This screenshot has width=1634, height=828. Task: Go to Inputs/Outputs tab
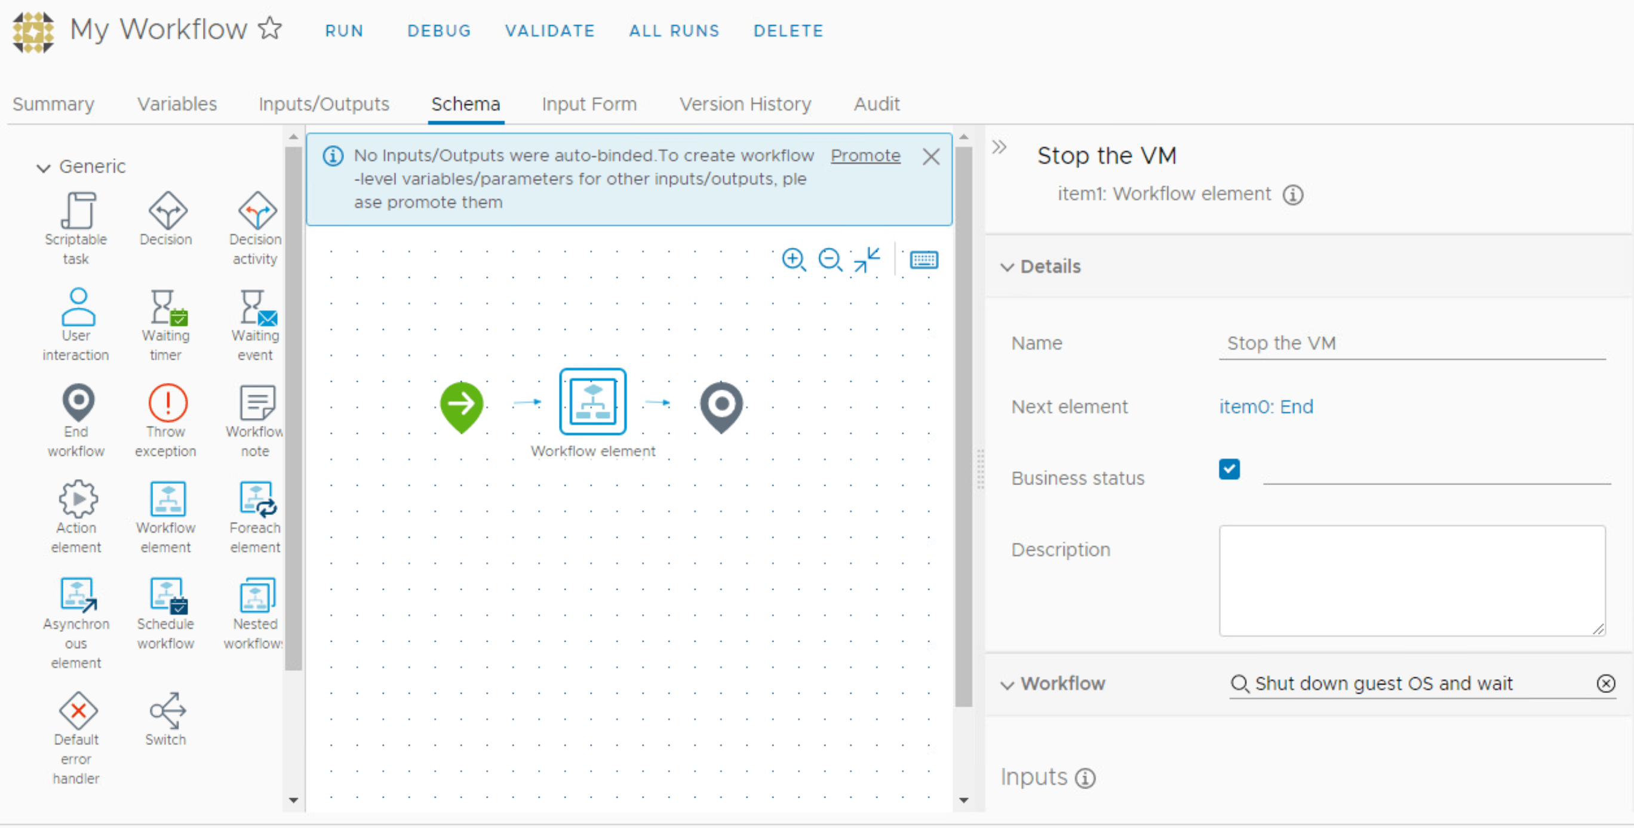[324, 104]
